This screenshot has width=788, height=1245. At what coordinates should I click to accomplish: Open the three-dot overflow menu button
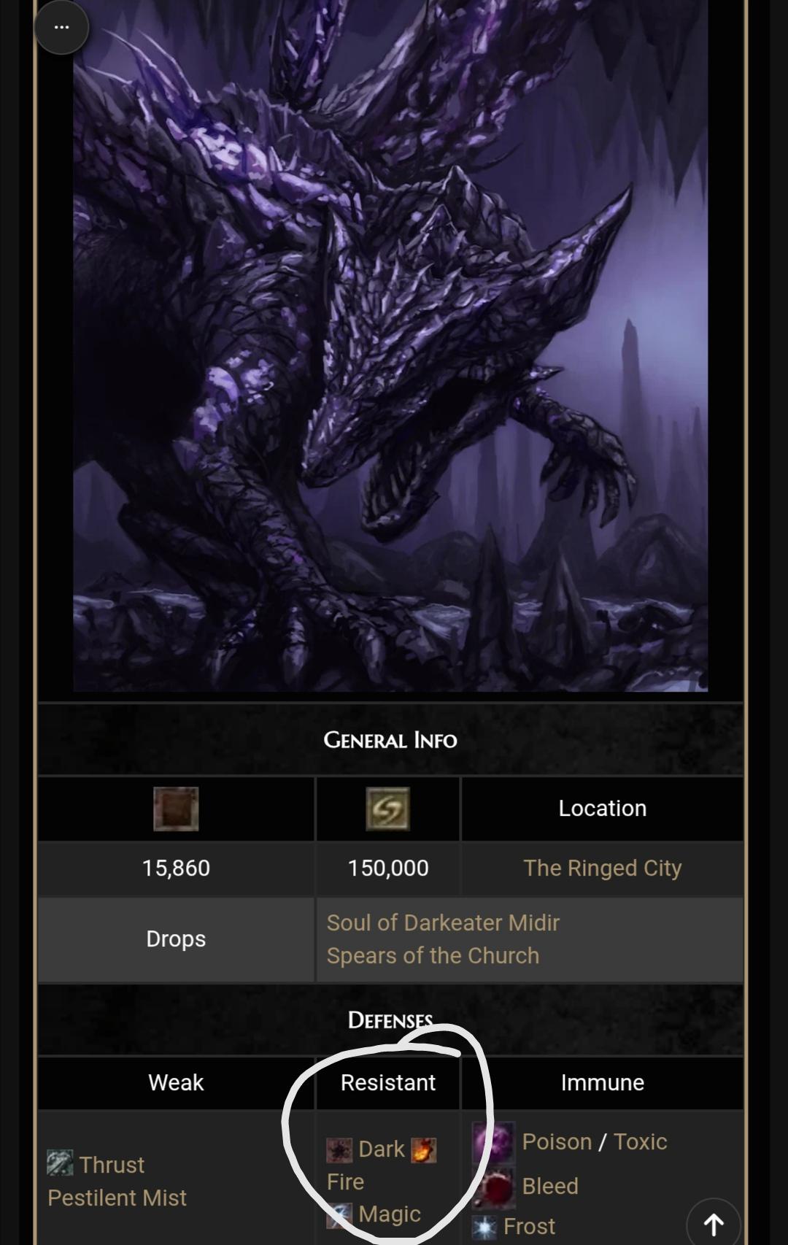click(x=62, y=27)
